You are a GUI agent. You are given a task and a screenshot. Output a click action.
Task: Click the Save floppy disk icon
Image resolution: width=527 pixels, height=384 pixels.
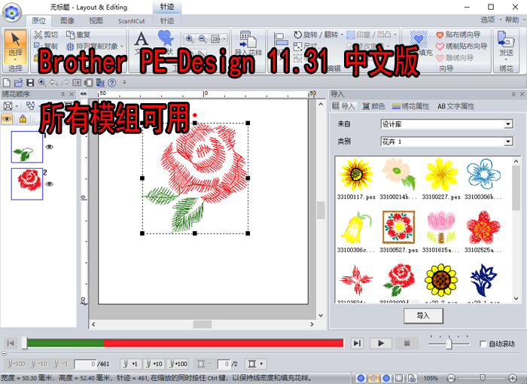(30, 82)
